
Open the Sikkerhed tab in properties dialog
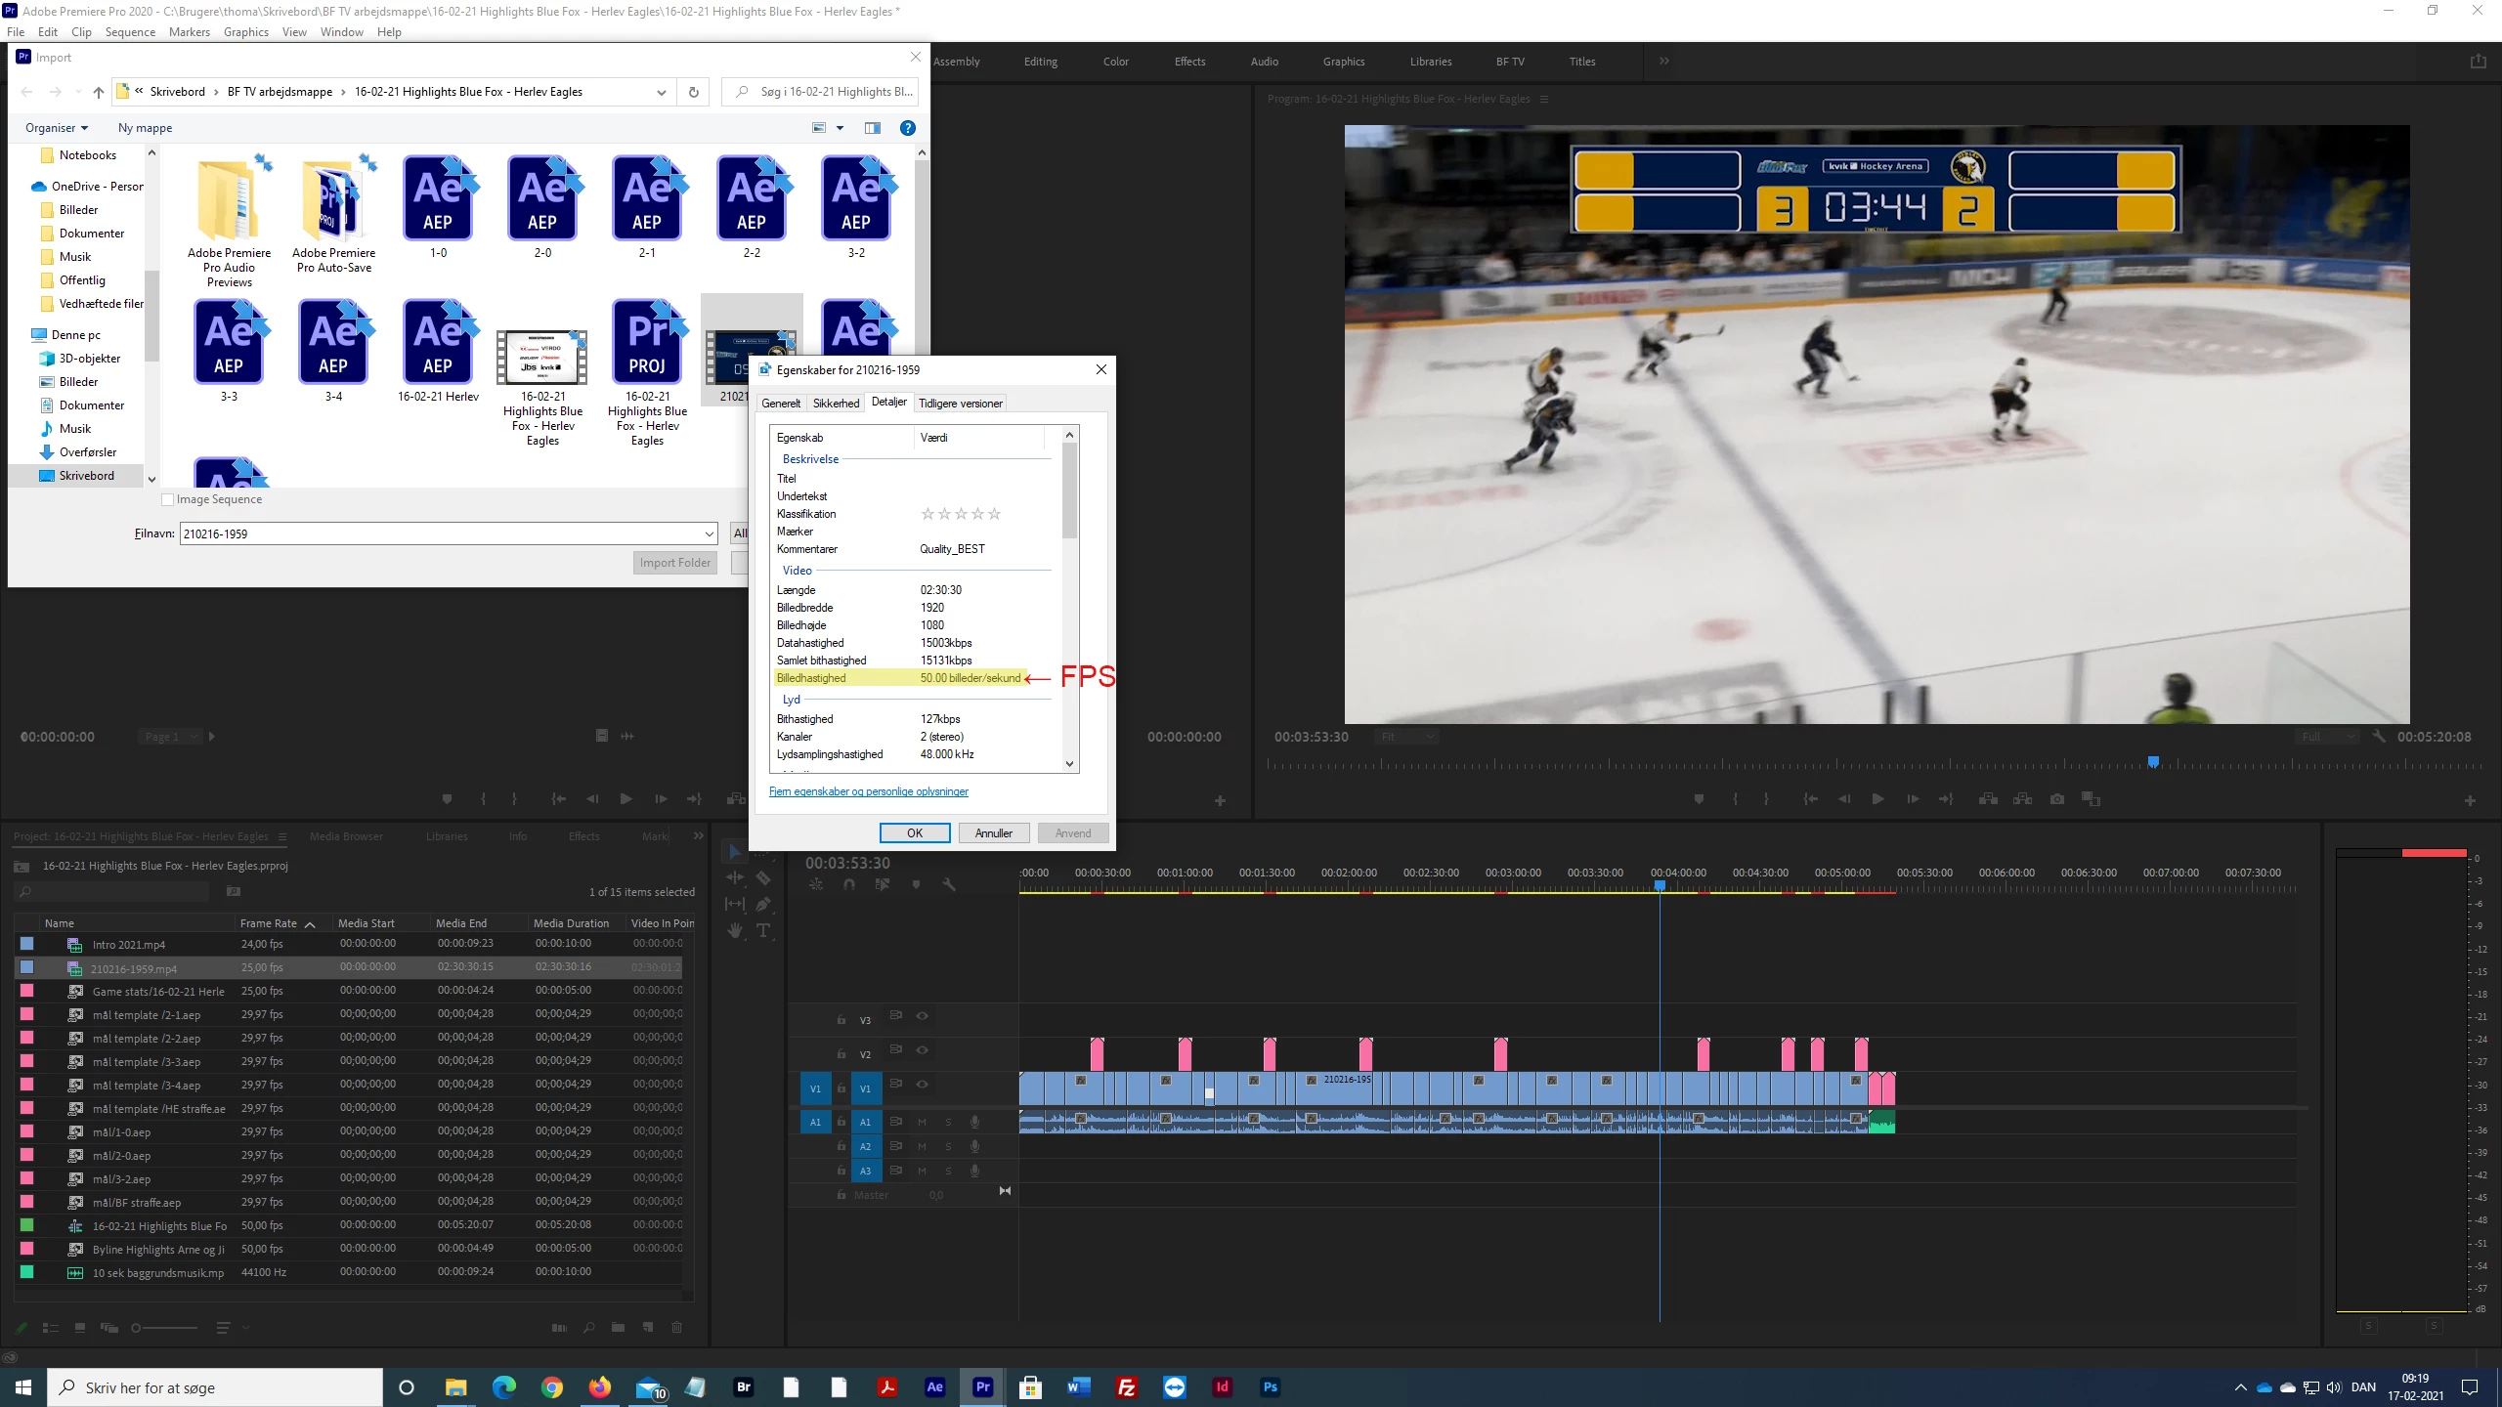[x=836, y=403]
